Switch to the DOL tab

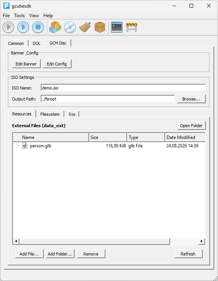click(x=37, y=43)
